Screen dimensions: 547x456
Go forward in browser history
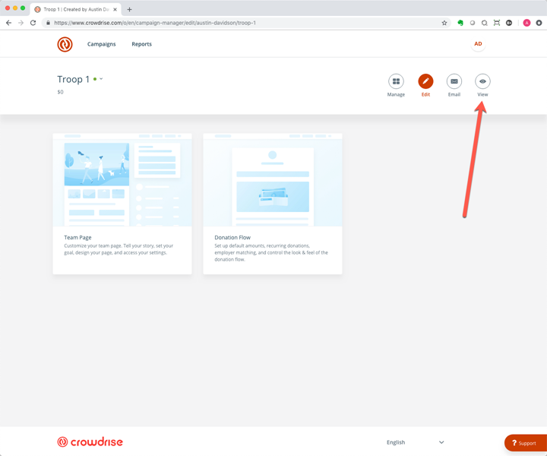point(21,23)
